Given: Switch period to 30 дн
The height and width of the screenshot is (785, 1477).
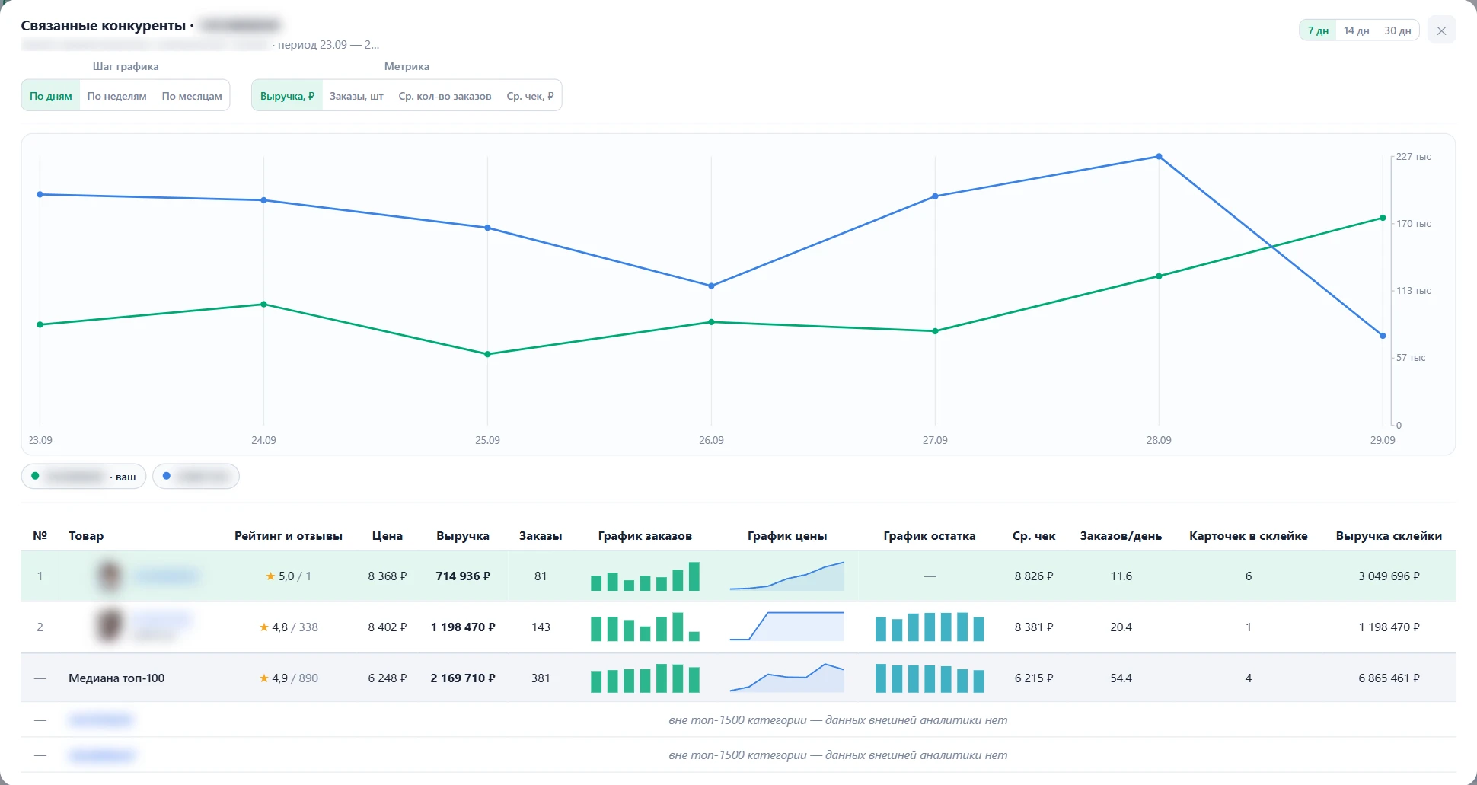Looking at the screenshot, I should point(1397,30).
